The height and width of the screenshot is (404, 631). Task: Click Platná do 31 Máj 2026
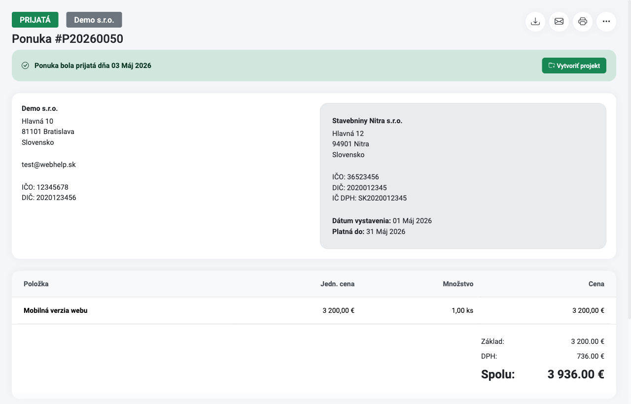click(x=369, y=232)
